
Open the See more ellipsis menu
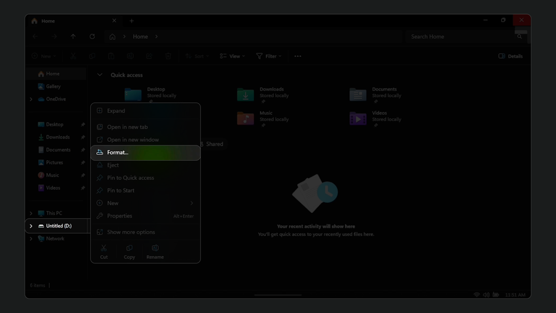pyautogui.click(x=298, y=56)
